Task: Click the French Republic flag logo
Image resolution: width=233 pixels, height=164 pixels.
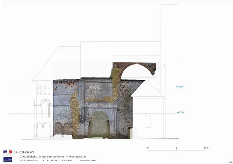Action: [8, 152]
